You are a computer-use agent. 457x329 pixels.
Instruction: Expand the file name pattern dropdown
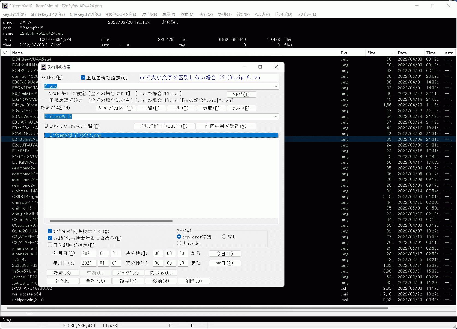pos(276,86)
